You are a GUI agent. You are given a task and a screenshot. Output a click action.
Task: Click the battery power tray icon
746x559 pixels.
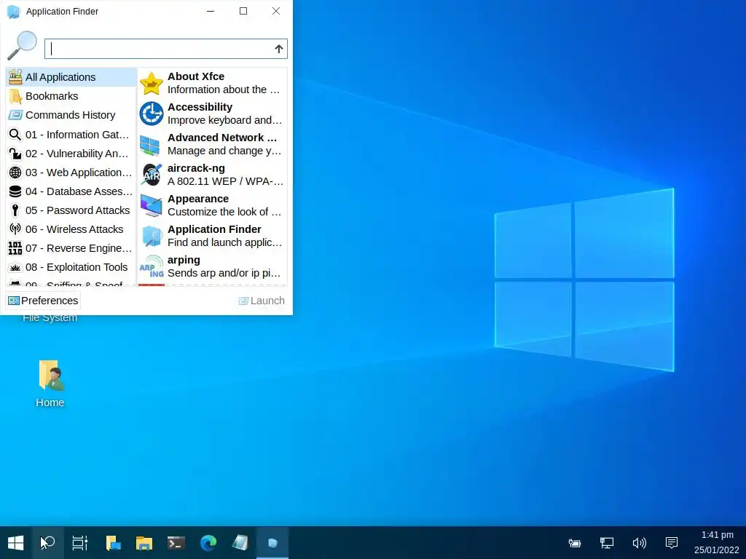(575, 543)
